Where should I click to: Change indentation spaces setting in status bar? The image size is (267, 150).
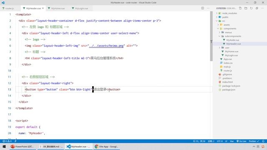click(x=211, y=141)
